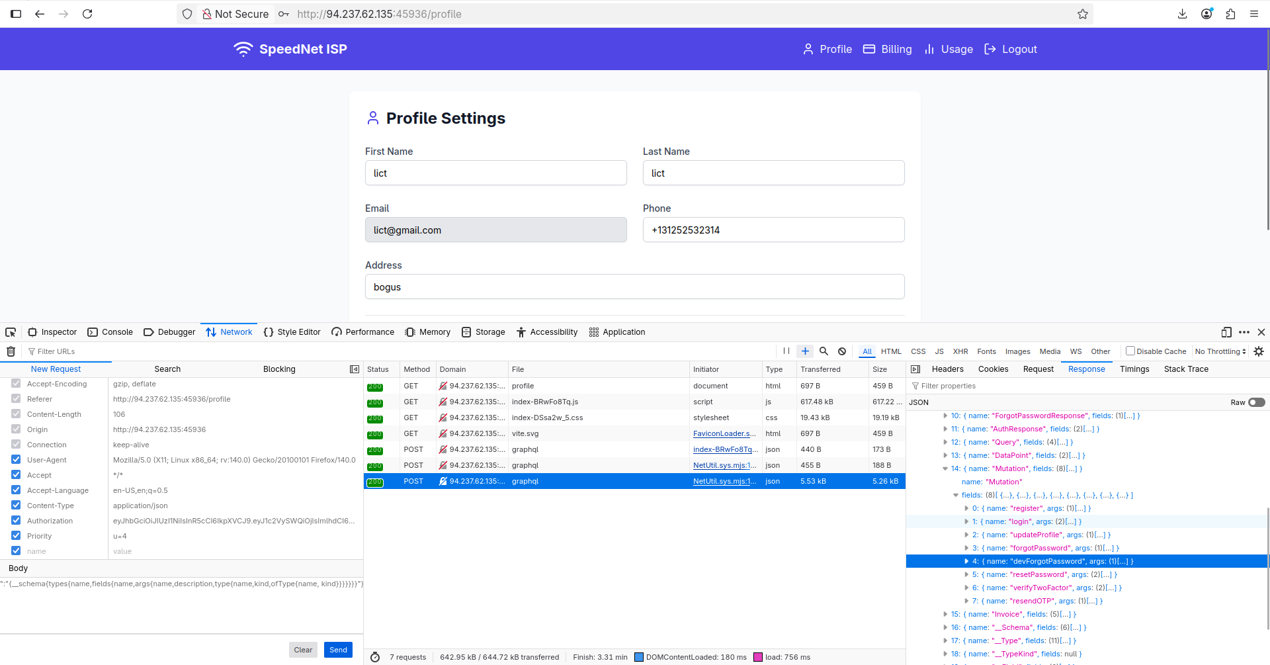The height and width of the screenshot is (665, 1270).
Task: Uncheck the Accept-Language header checkbox
Action: tap(16, 490)
